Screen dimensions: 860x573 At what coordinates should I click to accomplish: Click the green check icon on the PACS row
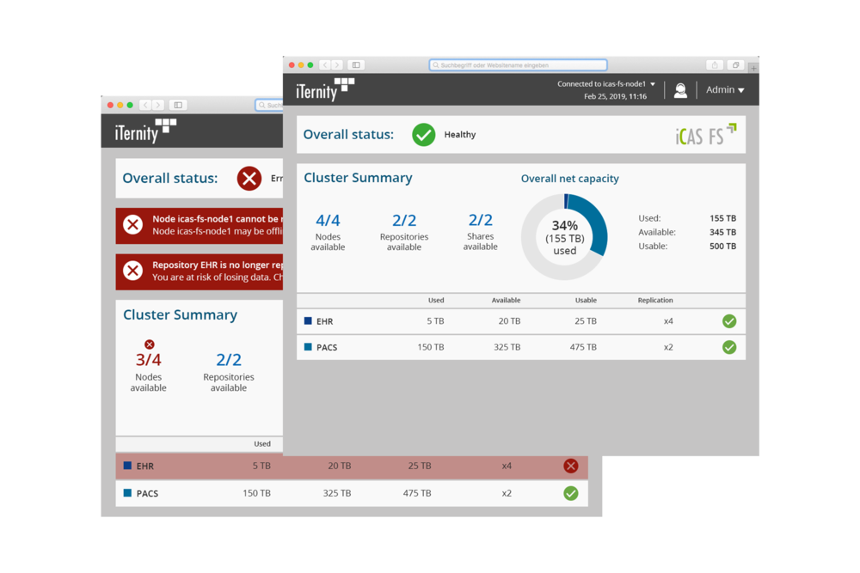coord(729,347)
